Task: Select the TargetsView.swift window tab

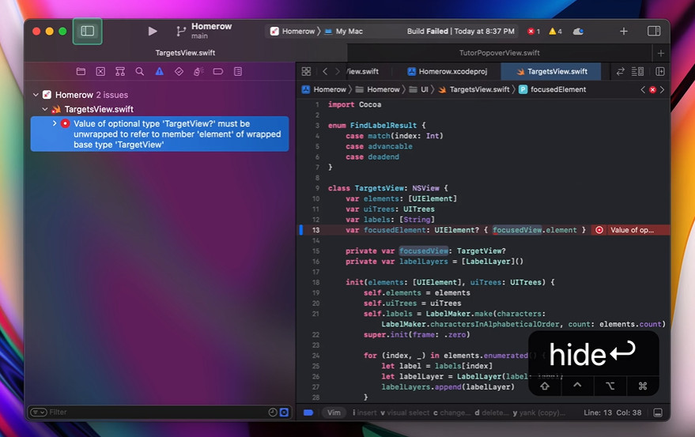Action: click(185, 53)
